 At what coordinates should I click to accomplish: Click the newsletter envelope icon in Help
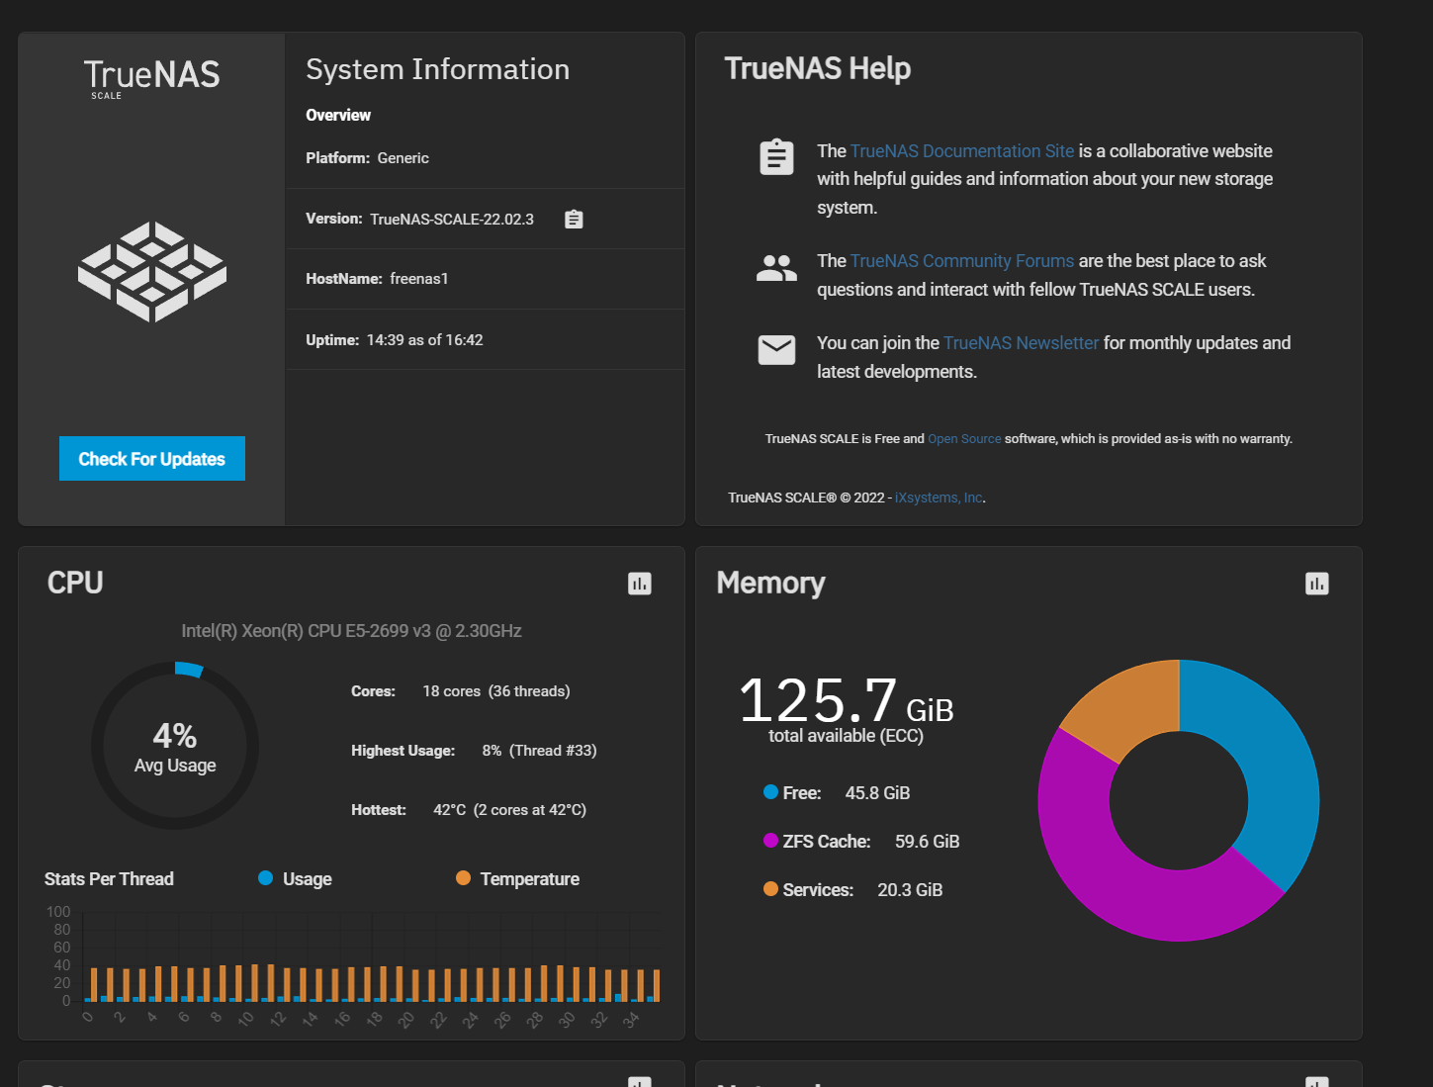pos(776,350)
